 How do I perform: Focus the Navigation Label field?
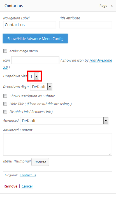[30, 25]
